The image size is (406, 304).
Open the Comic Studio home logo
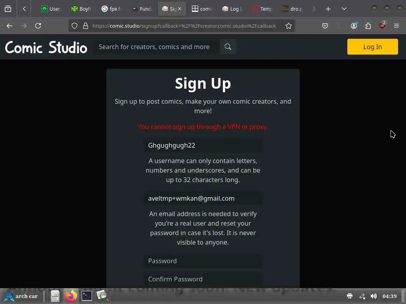click(x=46, y=47)
